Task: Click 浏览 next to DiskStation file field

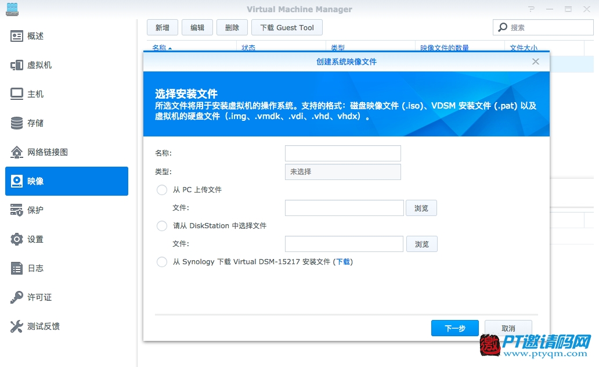Action: tap(421, 244)
